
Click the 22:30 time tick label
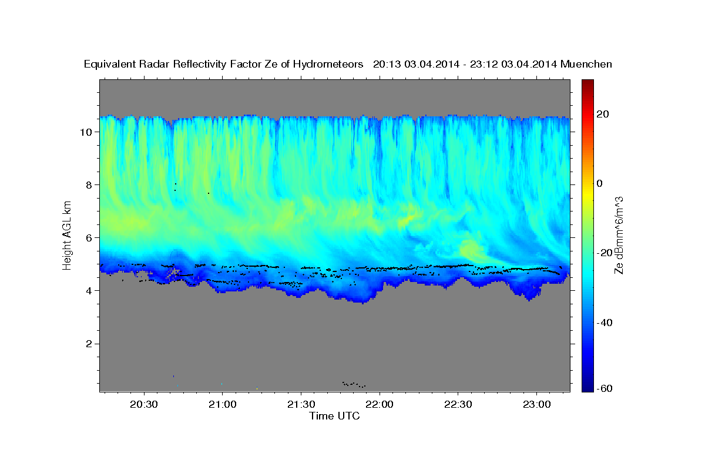(458, 405)
